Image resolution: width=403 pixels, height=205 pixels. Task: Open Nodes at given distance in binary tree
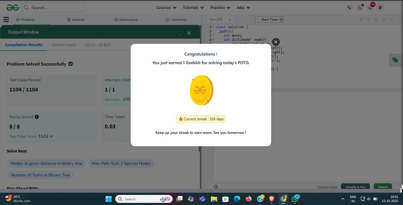[x=46, y=163]
